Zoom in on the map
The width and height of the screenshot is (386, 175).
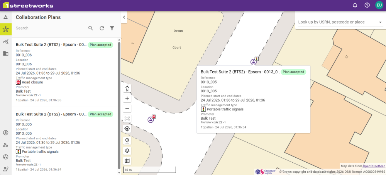click(x=127, y=98)
